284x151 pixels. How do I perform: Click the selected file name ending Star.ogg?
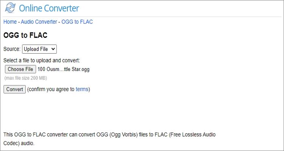click(x=64, y=69)
